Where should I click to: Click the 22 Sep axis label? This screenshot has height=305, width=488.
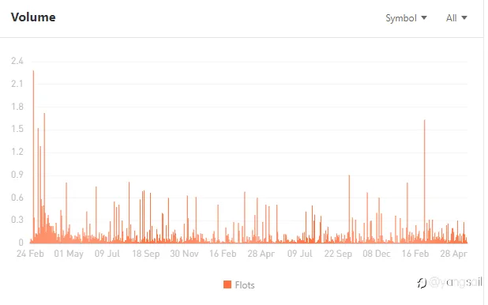coord(338,254)
